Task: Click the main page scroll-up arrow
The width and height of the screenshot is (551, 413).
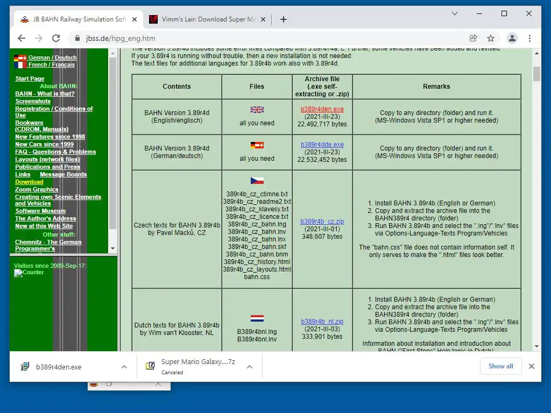Action: click(x=536, y=53)
